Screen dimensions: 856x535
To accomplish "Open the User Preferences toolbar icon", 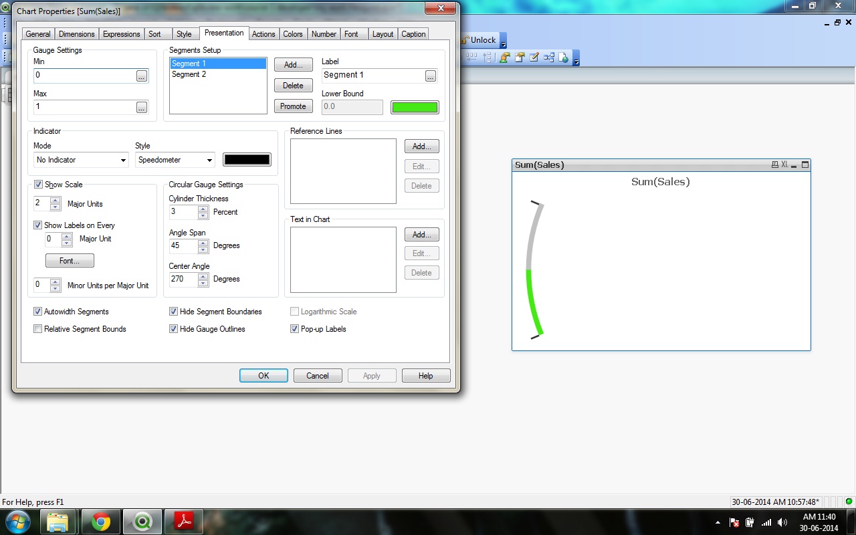I will (504, 58).
